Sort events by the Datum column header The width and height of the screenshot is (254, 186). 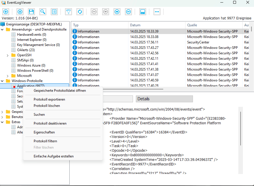[156, 25]
